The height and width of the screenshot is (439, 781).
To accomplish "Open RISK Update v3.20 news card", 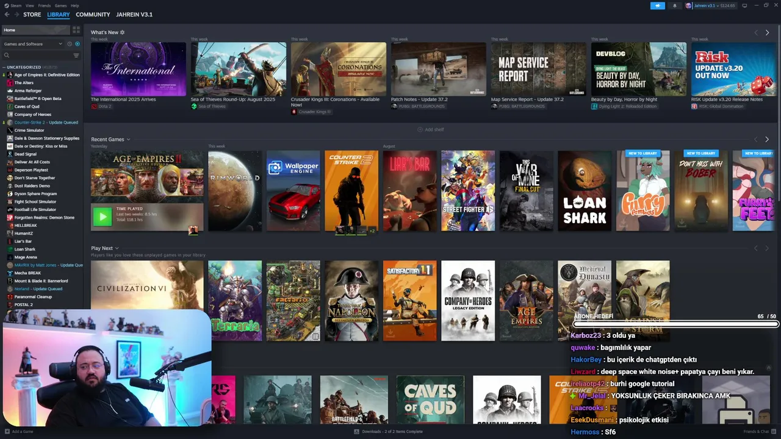I will [x=733, y=69].
